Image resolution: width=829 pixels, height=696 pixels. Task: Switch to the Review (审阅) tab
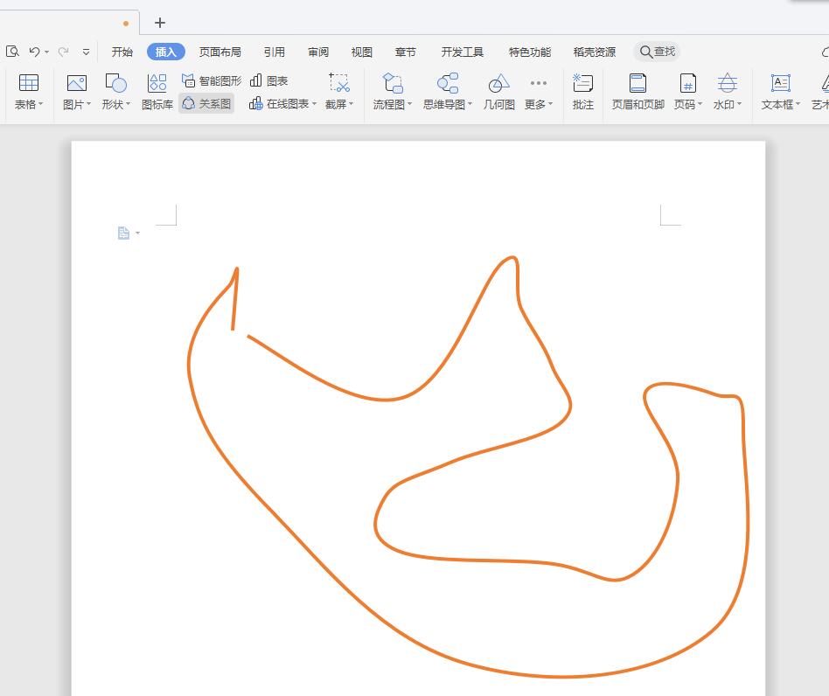(318, 52)
